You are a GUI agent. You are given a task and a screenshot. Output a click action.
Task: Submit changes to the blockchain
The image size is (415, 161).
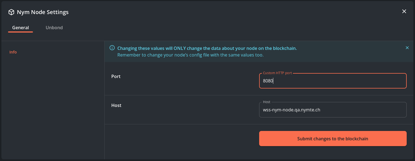pos(333,139)
